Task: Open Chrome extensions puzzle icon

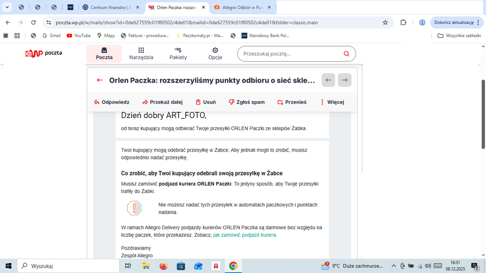Action: point(403,22)
